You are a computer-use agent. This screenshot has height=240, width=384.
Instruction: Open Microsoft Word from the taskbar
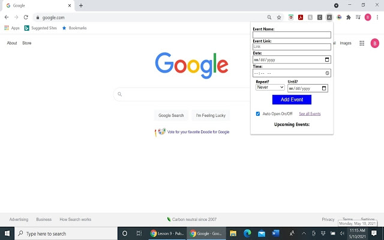coord(276,233)
